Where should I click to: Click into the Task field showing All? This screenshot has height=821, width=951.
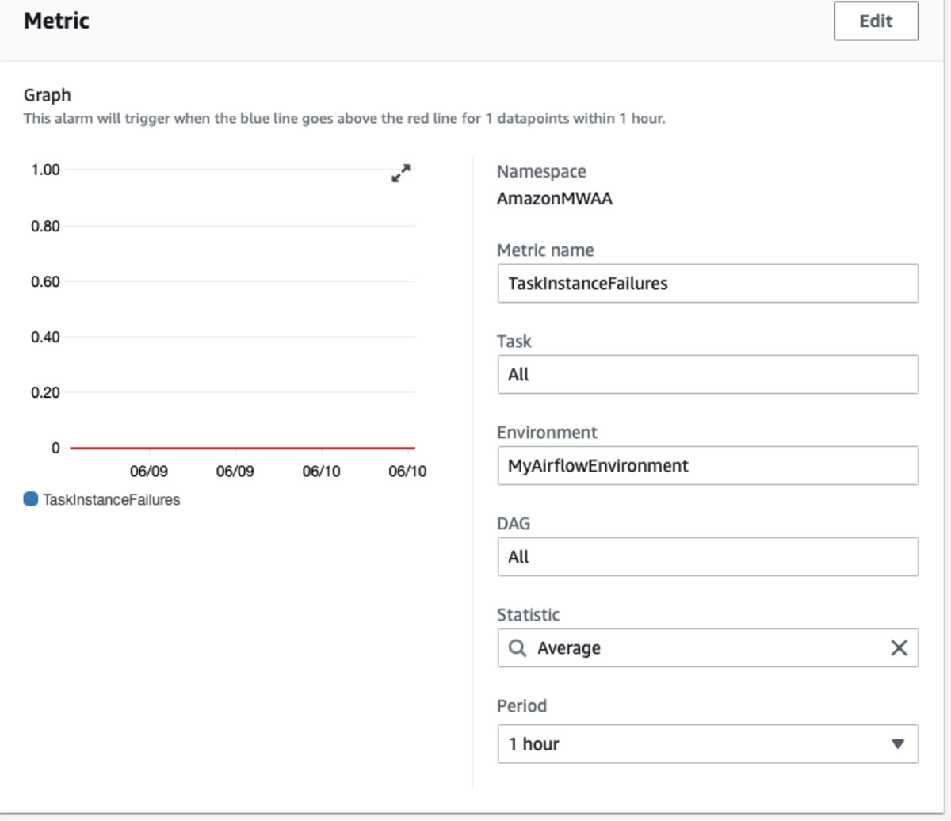[707, 375]
